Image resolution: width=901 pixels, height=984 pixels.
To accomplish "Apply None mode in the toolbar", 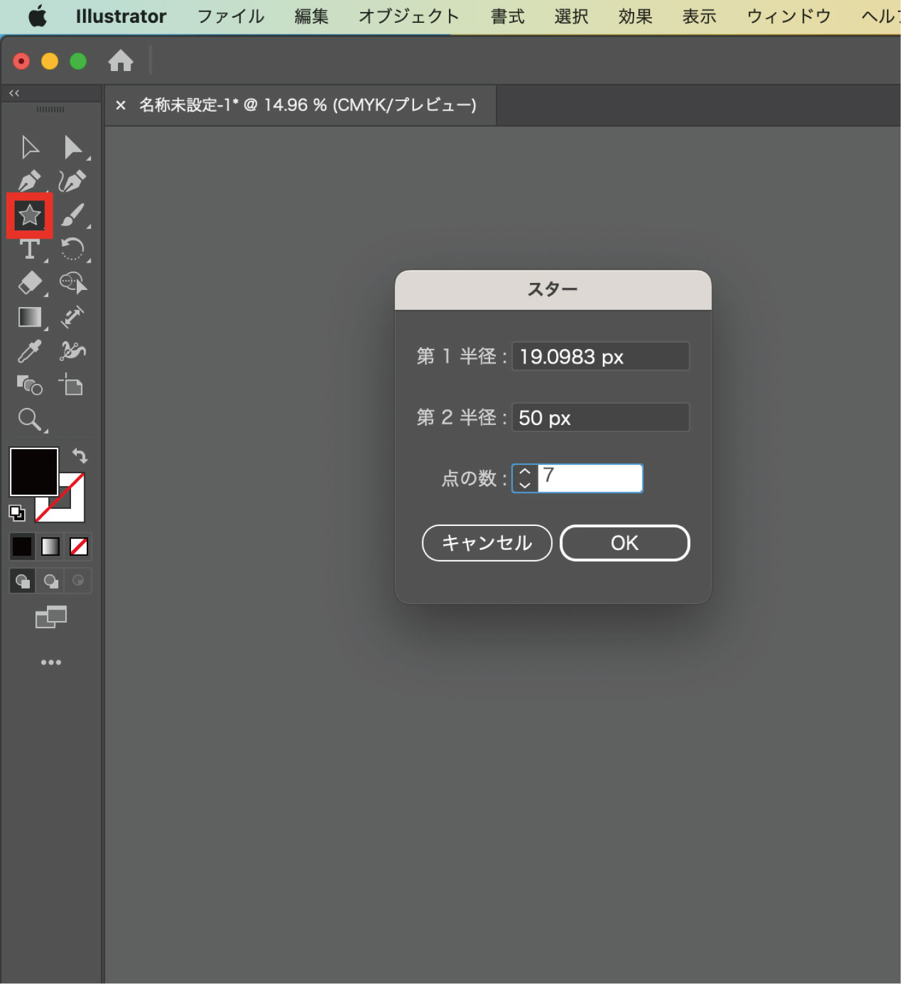I will point(79,546).
